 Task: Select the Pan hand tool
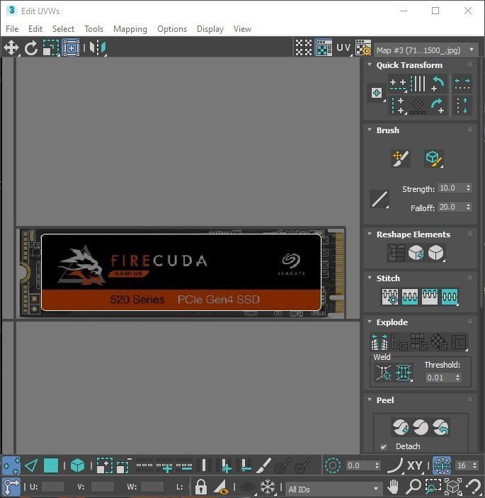[393, 487]
